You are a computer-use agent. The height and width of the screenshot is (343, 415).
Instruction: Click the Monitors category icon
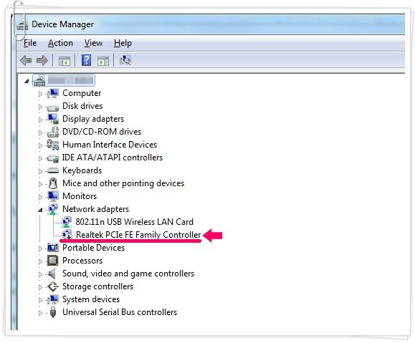tap(53, 196)
